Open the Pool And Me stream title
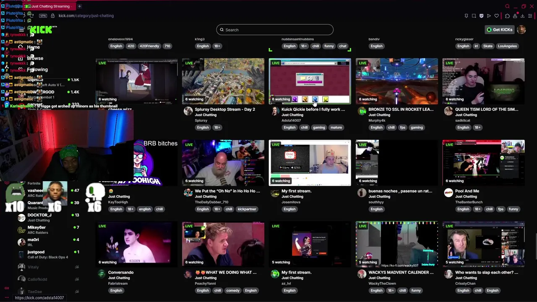 [x=467, y=191]
